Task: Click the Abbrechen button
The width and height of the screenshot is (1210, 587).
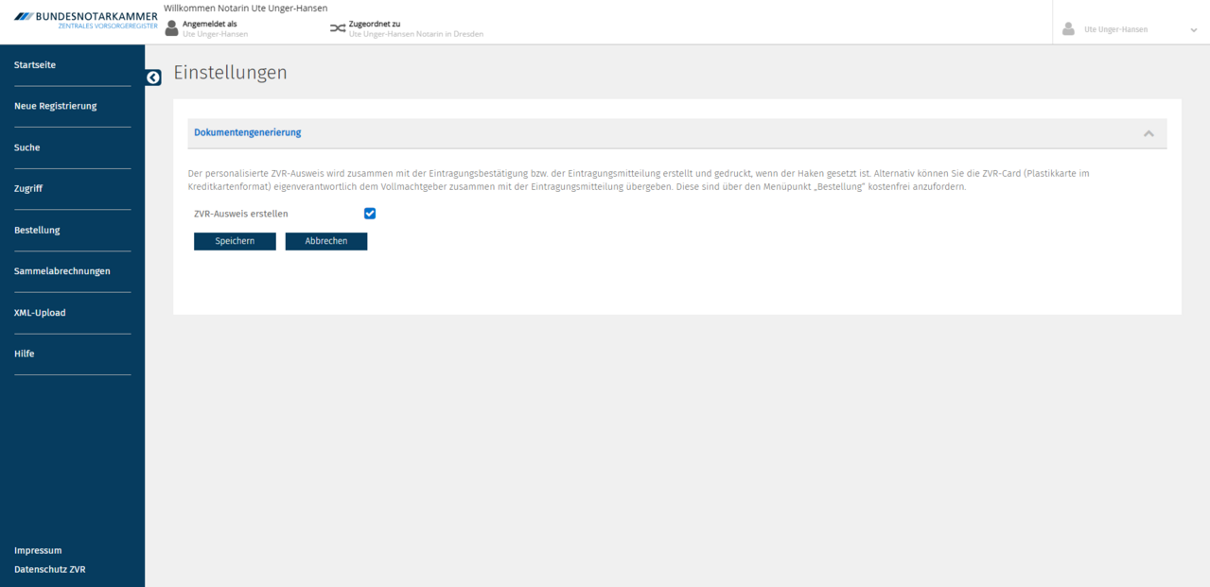Action: (x=325, y=241)
